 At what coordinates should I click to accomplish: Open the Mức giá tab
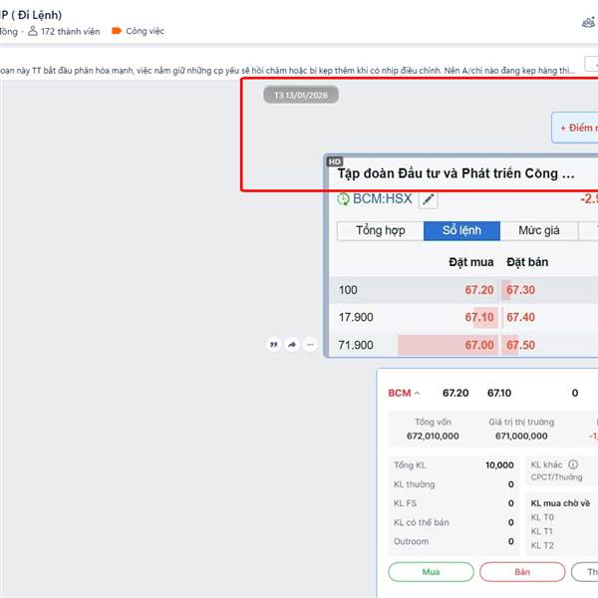click(539, 231)
